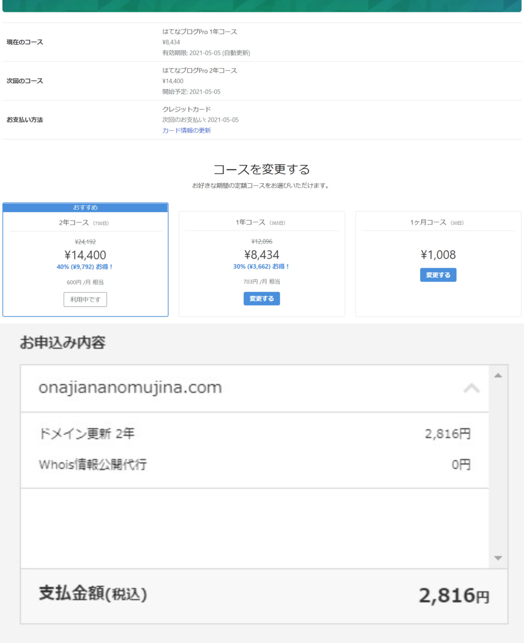Viewport: 524px width, 643px height.
Task: Click the 現在のコース row label
Action: tap(25, 42)
